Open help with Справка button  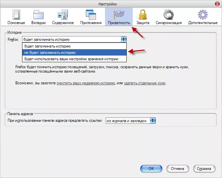click(204, 169)
